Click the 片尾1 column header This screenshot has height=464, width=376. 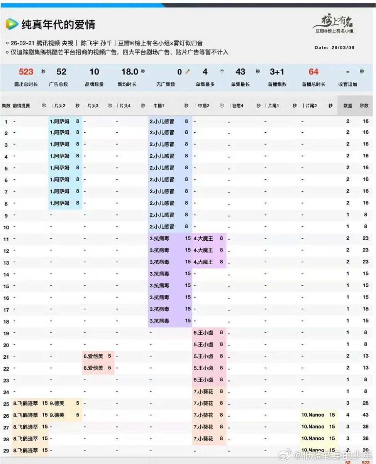point(273,105)
